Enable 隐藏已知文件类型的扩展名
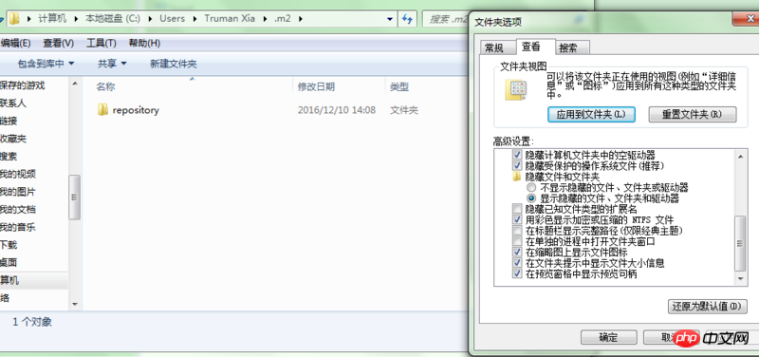This screenshot has width=759, height=357. click(x=517, y=209)
